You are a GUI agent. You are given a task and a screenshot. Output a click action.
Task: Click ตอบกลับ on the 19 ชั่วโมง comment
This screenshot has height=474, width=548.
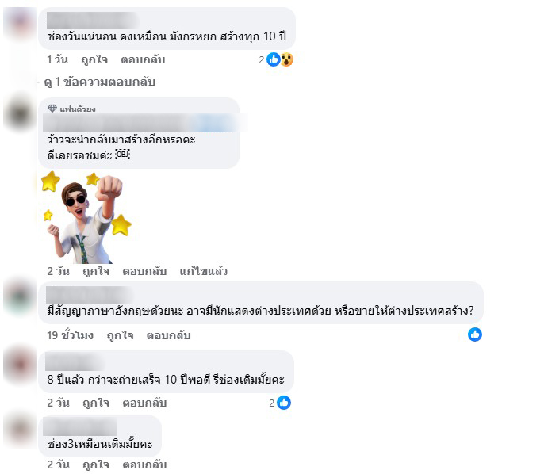click(x=168, y=335)
